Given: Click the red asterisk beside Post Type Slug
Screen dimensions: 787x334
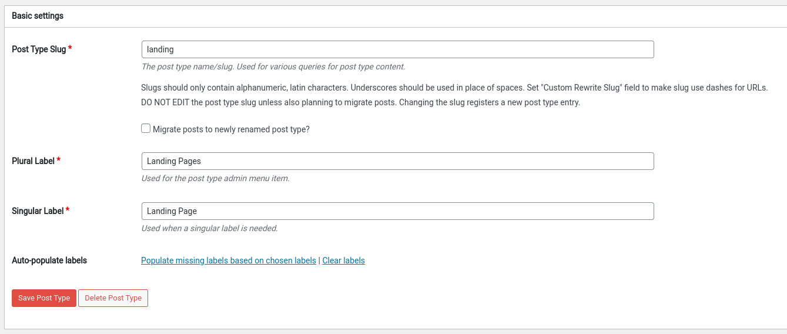Looking at the screenshot, I should coord(70,48).
